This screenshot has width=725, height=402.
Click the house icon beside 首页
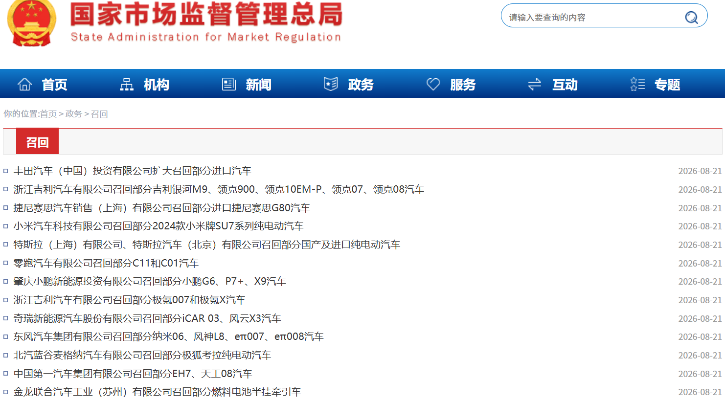tap(24, 85)
